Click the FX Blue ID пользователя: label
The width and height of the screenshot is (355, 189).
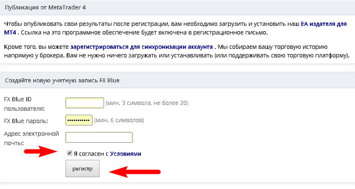(24, 104)
